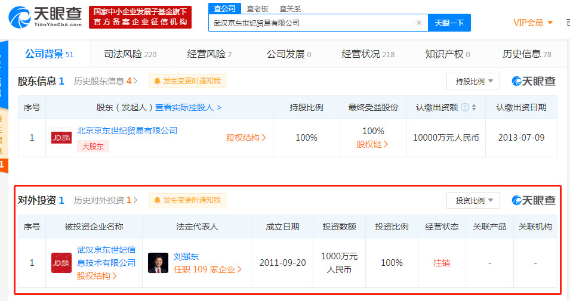
Task: Switch to the 知识产权 tab
Action: [x=448, y=54]
